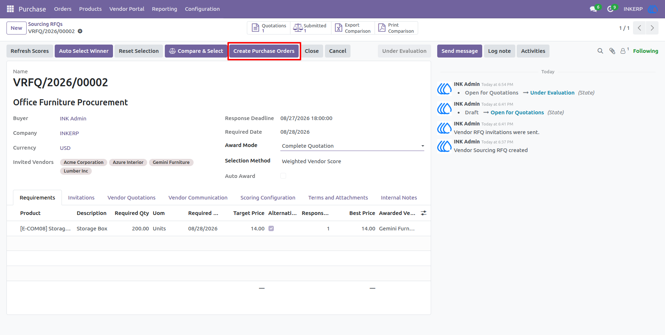Open the activities clock icon with badge 9
This screenshot has height=335, width=665.
click(x=611, y=9)
